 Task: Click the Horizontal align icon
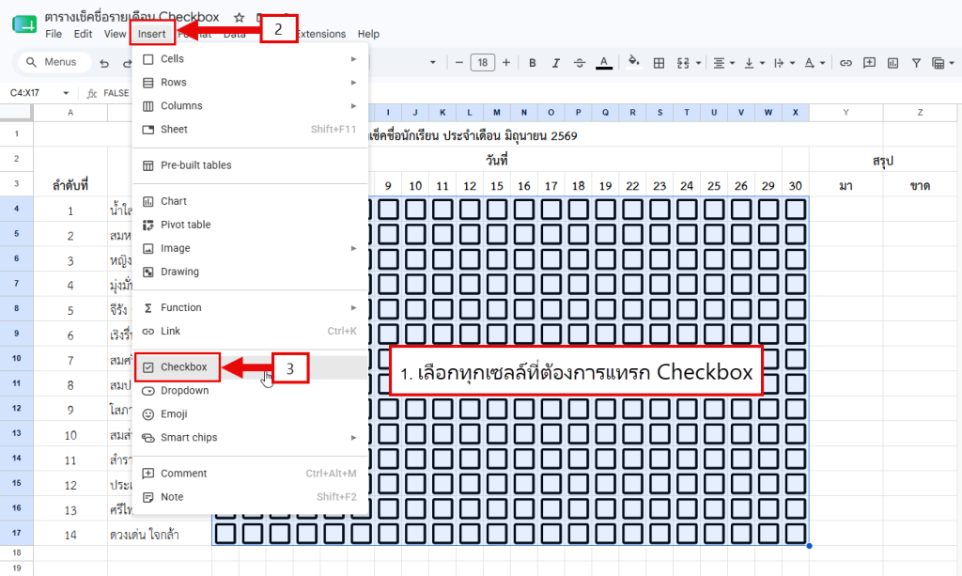(719, 63)
